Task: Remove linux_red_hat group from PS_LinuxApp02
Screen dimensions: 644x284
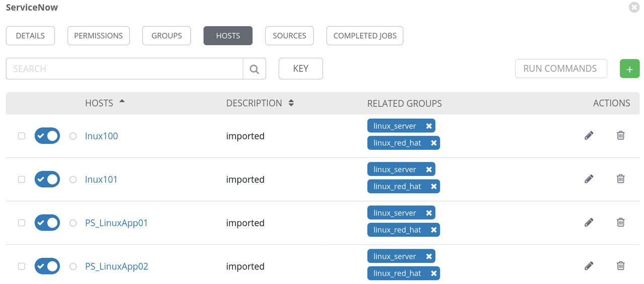Action: click(434, 273)
